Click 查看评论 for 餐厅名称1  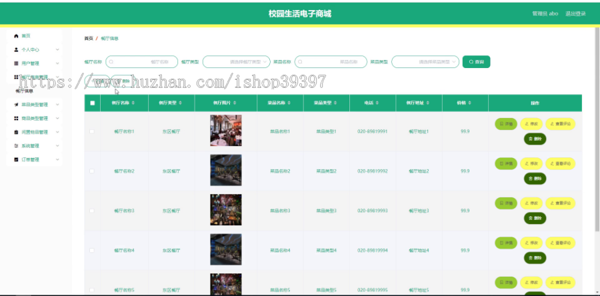(x=560, y=124)
